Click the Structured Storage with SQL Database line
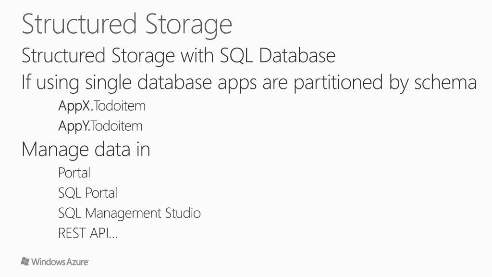 click(x=179, y=56)
